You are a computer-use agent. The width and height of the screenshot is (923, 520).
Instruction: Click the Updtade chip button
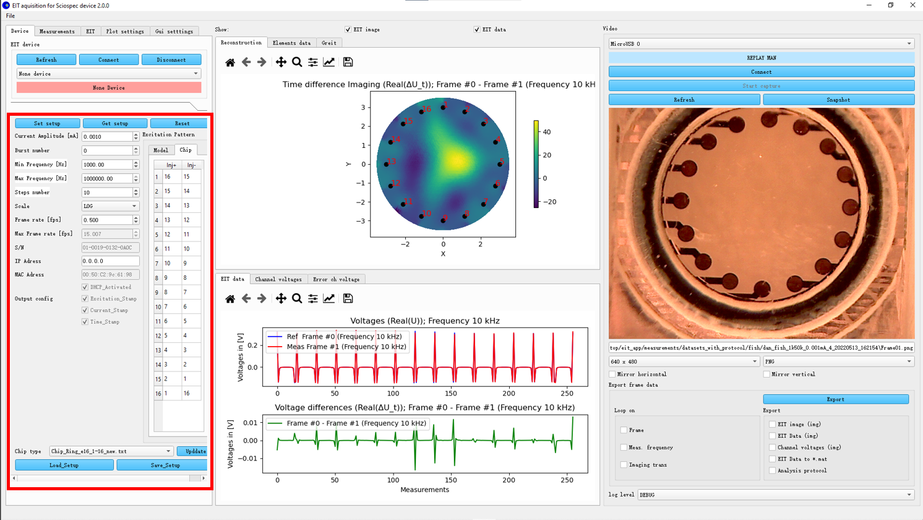(193, 451)
